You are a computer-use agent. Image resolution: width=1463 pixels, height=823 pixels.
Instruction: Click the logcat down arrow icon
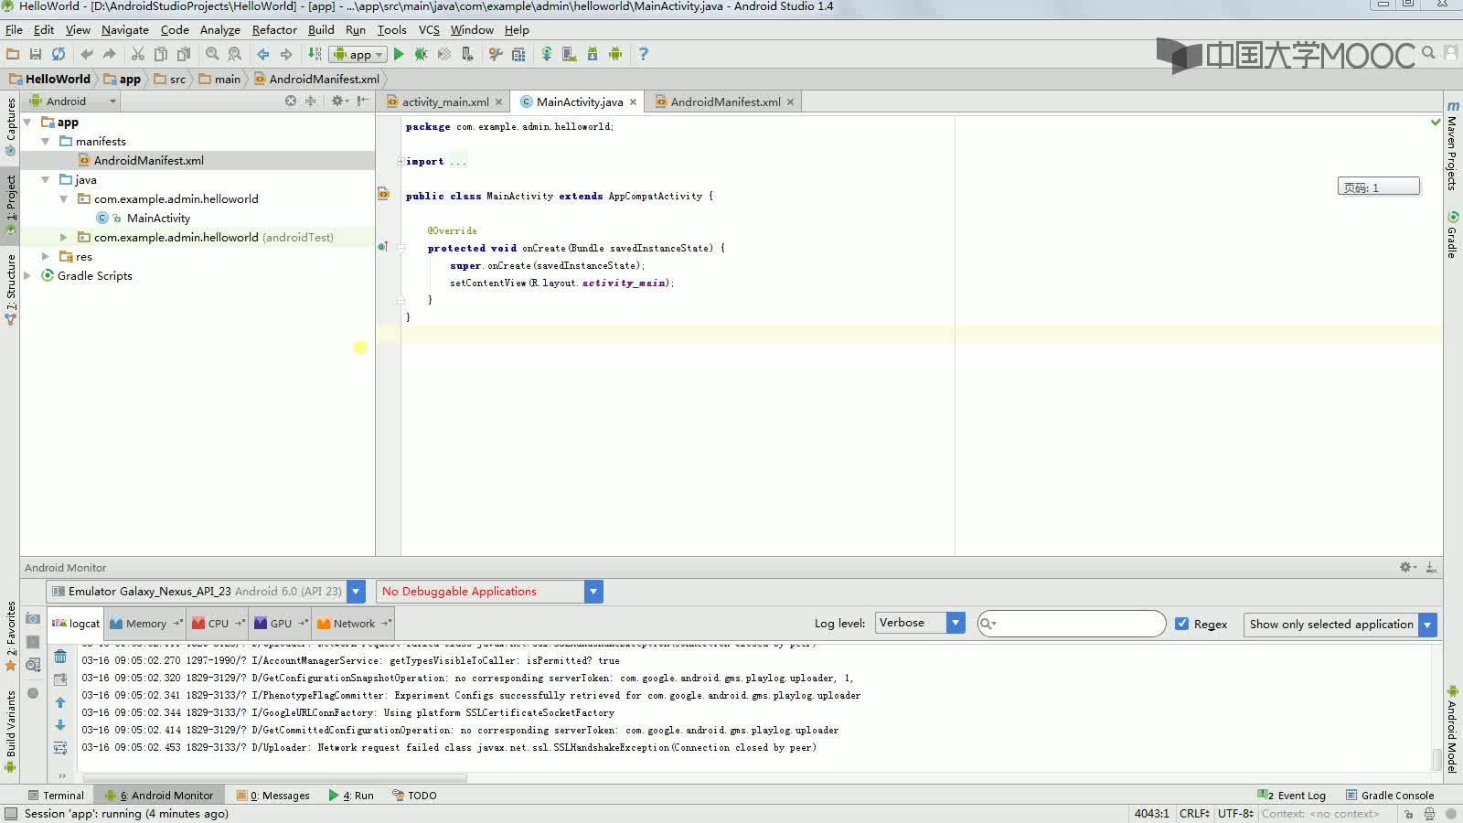[60, 725]
